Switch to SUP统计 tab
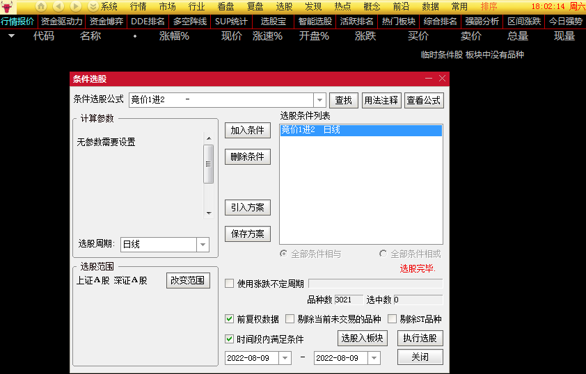 [231, 22]
